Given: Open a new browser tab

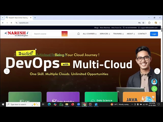Looking at the screenshot, I should 35,18.
